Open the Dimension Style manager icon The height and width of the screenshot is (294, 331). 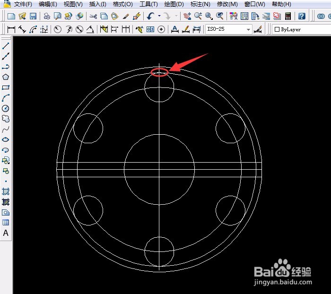pos(258,29)
